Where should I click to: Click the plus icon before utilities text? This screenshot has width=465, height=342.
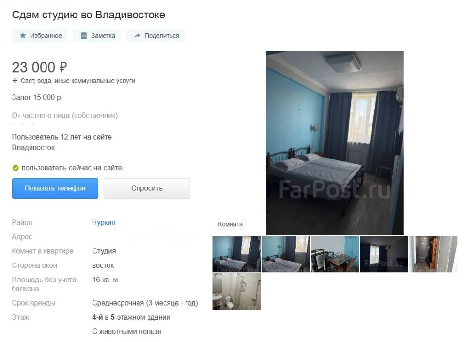pyautogui.click(x=15, y=80)
